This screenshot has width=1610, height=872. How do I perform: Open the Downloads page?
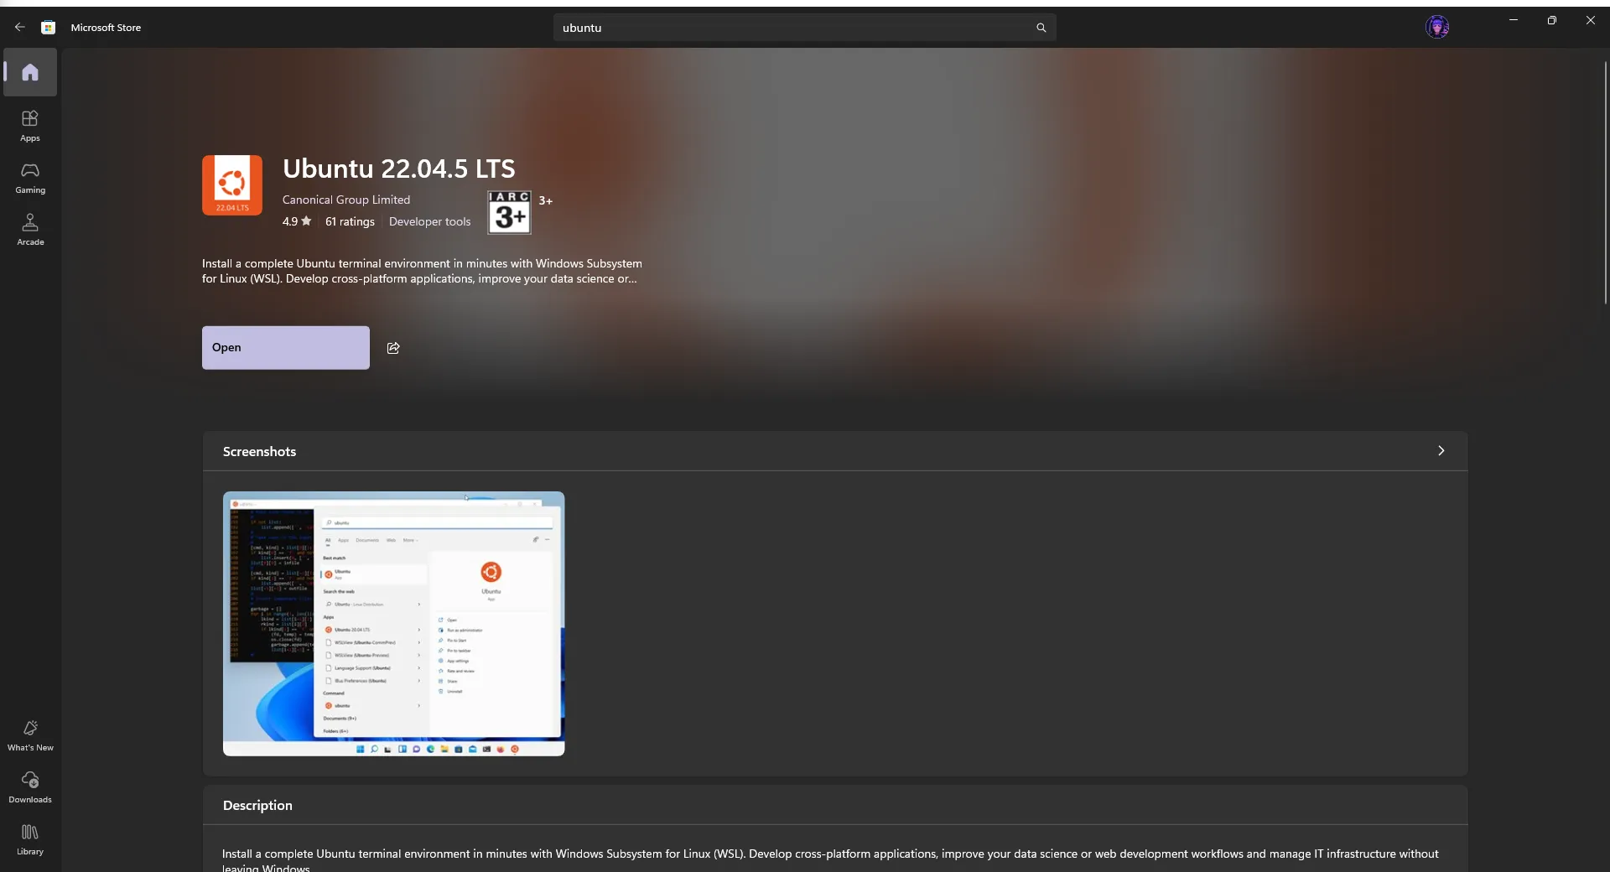point(30,787)
